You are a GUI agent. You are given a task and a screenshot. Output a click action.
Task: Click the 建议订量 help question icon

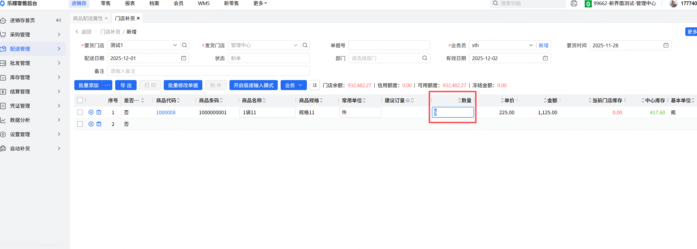pos(408,101)
